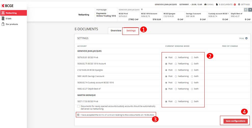Select both for BCGE 1816 Account

[192, 64]
